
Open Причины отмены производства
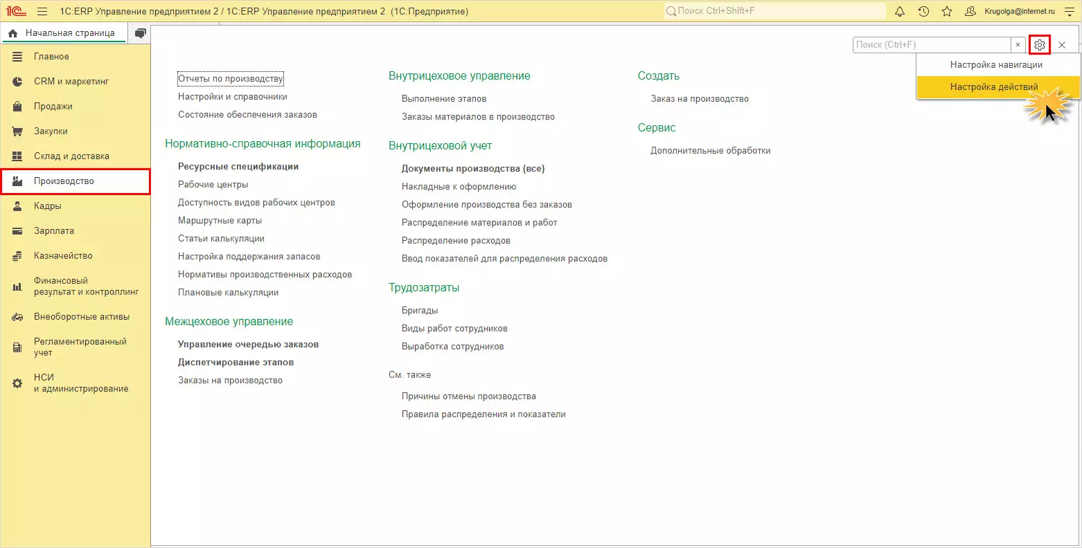(x=469, y=396)
